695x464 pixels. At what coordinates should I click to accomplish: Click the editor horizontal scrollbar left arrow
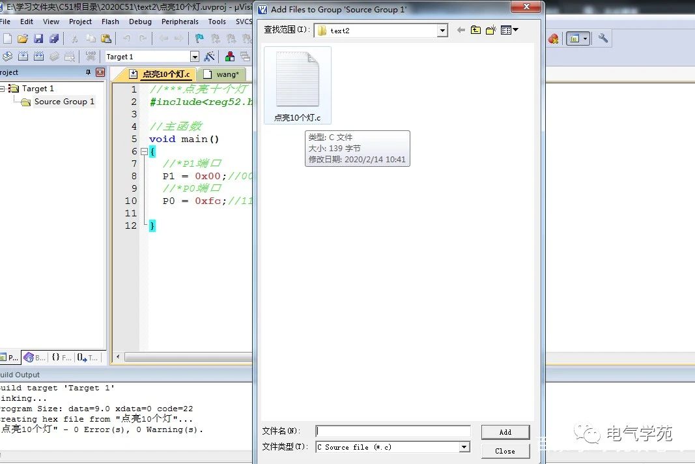(118, 356)
